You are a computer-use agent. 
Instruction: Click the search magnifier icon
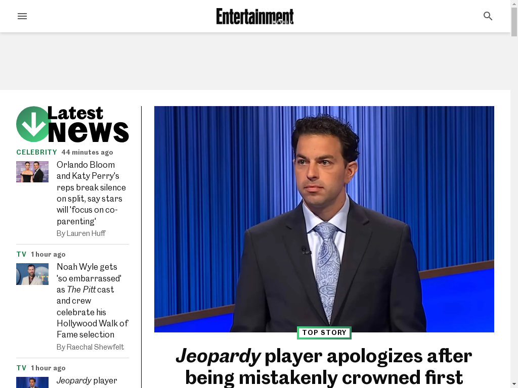488,16
